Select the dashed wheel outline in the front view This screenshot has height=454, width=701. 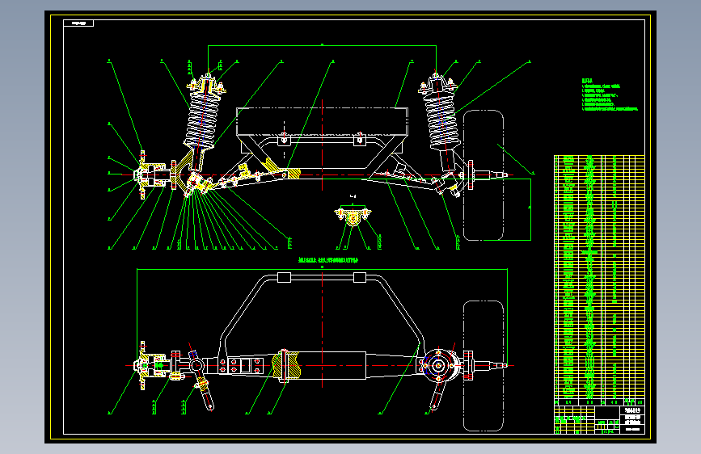coord(484,175)
